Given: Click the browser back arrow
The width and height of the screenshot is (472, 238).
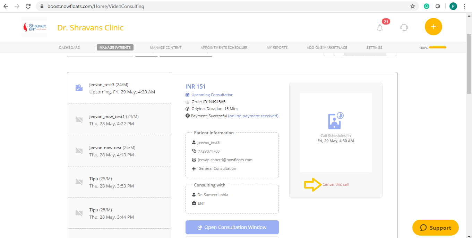Looking at the screenshot, I should [6, 6].
